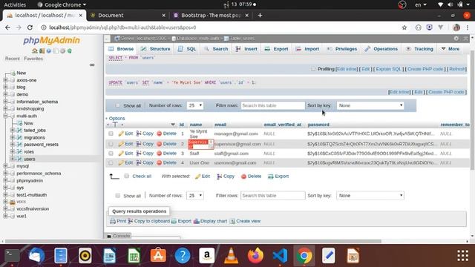The image size is (475, 267).
Task: Launch Visual Studio Code from dock
Action: [x=280, y=255]
